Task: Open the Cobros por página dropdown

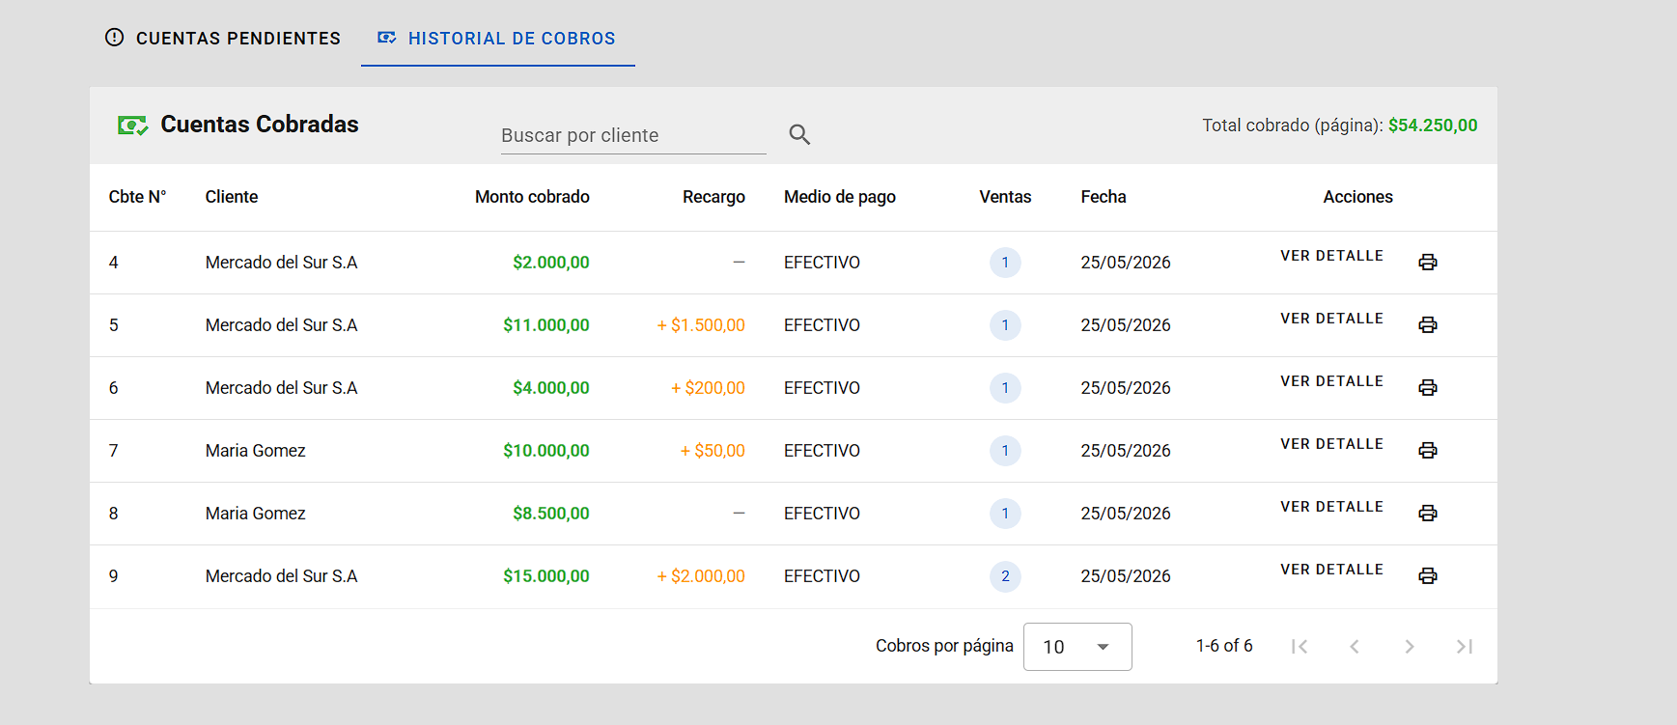Action: 1077,647
